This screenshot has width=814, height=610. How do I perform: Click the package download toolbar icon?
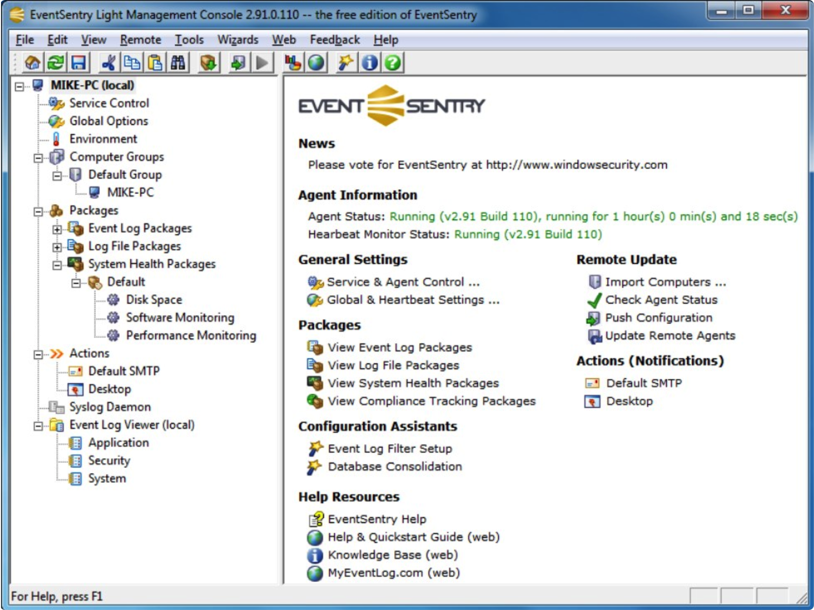pyautogui.click(x=209, y=63)
